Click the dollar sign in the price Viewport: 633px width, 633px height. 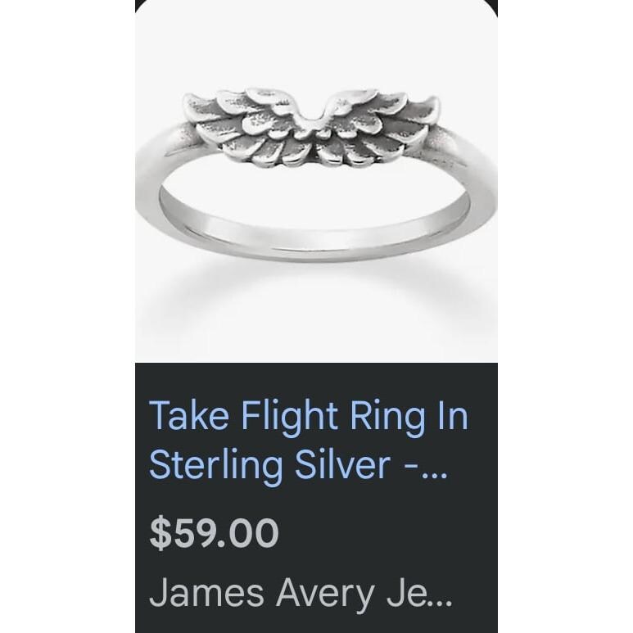pos(161,533)
